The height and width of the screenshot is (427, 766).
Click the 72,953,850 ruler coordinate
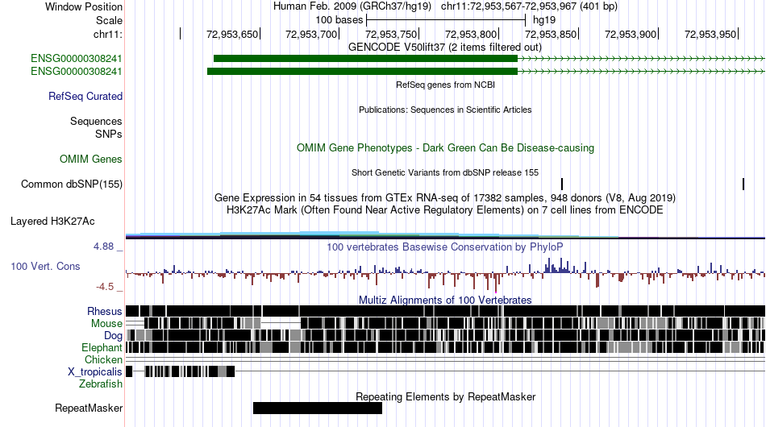click(551, 34)
